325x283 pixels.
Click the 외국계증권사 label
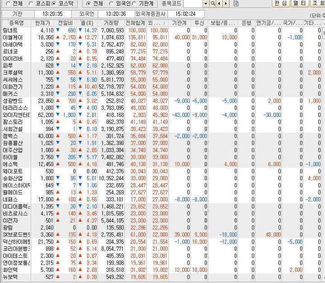151,14
